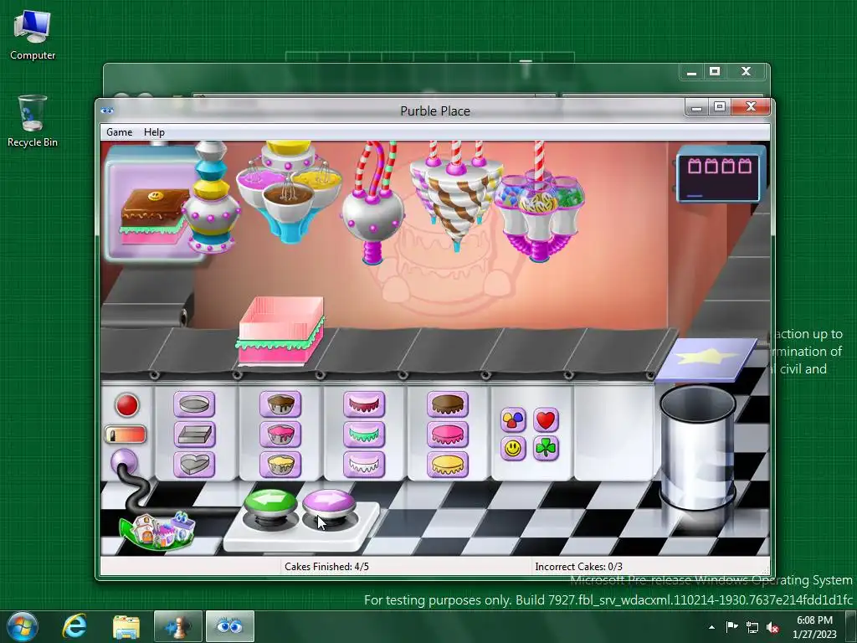Click the pink cake on the conveyor
The image size is (857, 643).
point(280,332)
